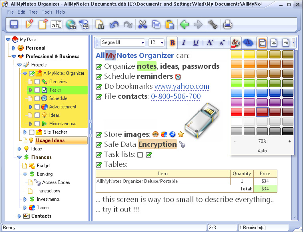Viewport: 303px width, 232px height.
Task: Click the funnel filter search icon
Action: (x=84, y=25)
